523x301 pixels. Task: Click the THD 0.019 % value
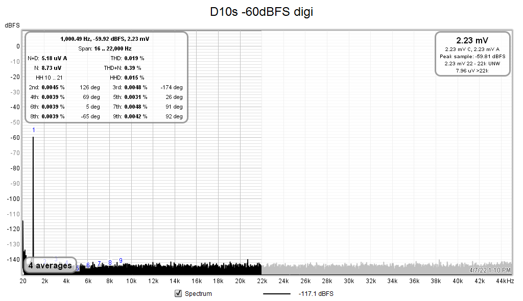(x=134, y=58)
